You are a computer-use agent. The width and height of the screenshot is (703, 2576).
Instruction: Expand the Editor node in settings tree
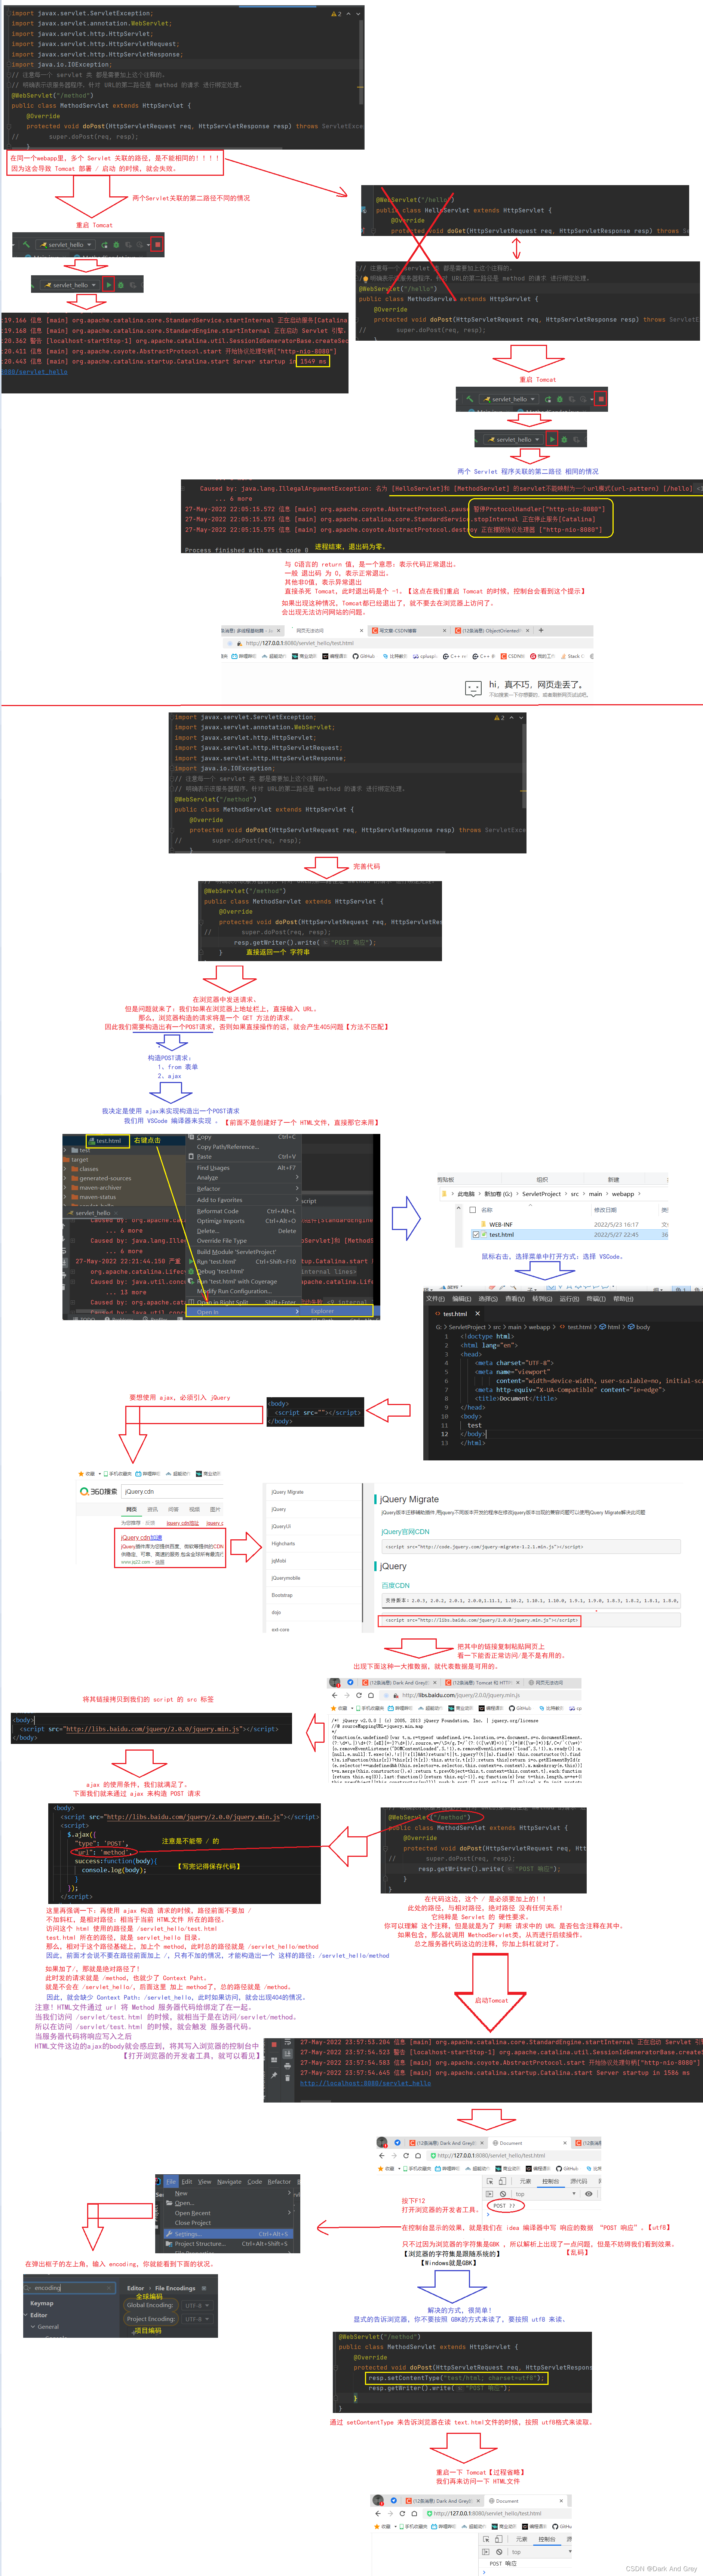26,2315
